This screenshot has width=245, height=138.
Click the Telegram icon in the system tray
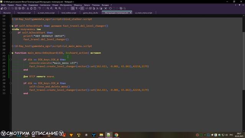click(212, 135)
